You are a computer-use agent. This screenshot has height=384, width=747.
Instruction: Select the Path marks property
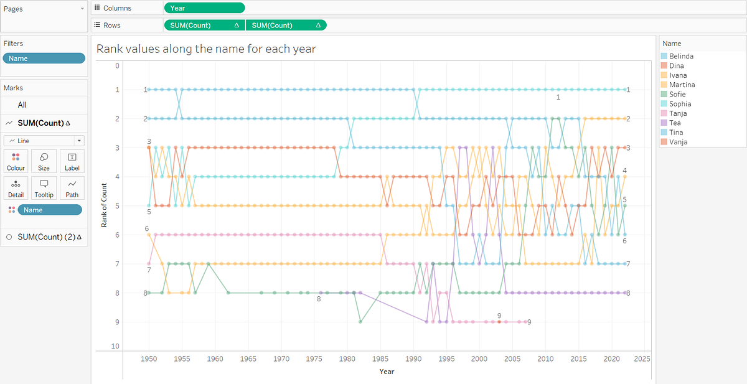72,187
